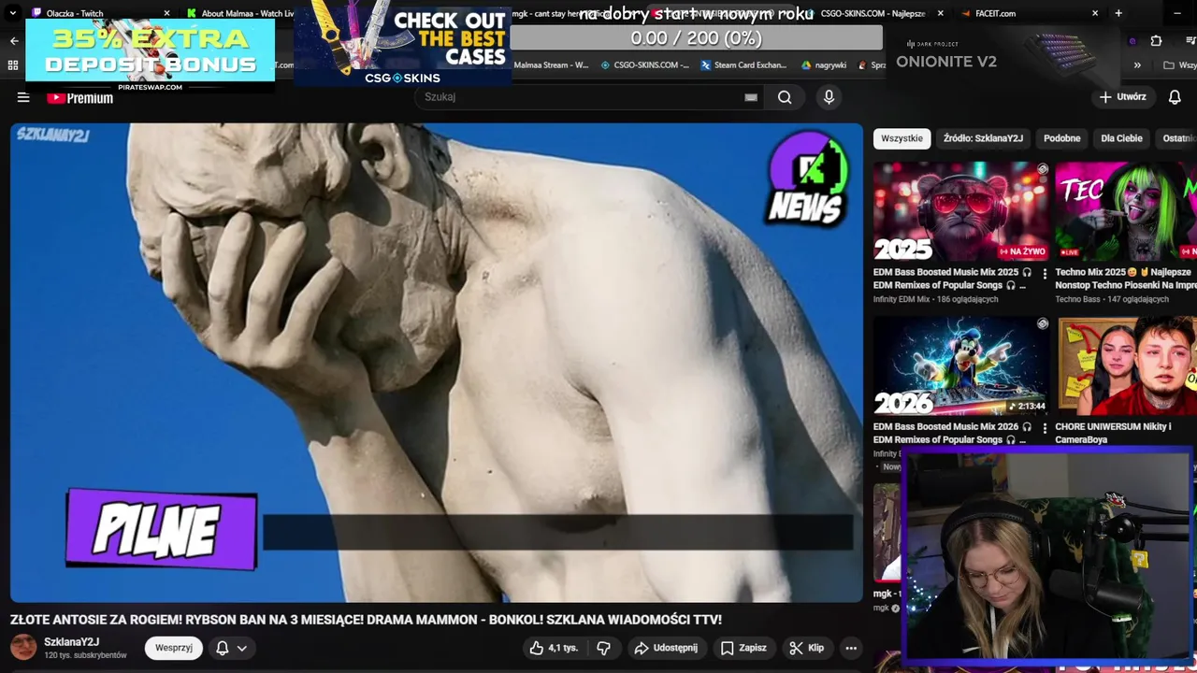Screen dimensions: 1197x673
Task: Expand the notification bell dropdown chevron
Action: [x=241, y=648]
